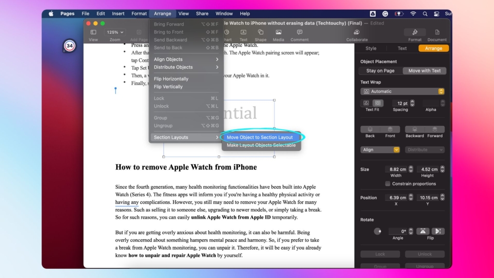Switch to the Text inspector tab
Viewport: 494px width, 278px height.
click(x=402, y=48)
